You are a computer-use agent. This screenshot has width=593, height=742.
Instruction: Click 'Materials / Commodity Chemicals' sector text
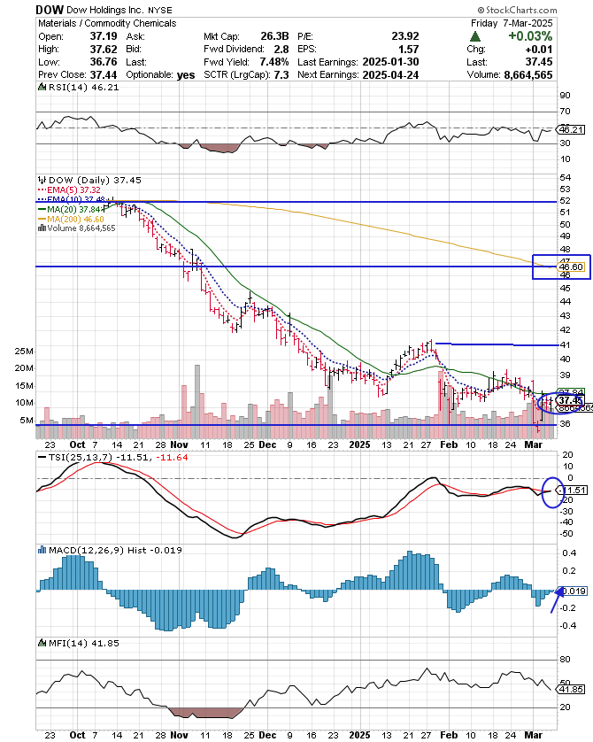pyautogui.click(x=107, y=23)
